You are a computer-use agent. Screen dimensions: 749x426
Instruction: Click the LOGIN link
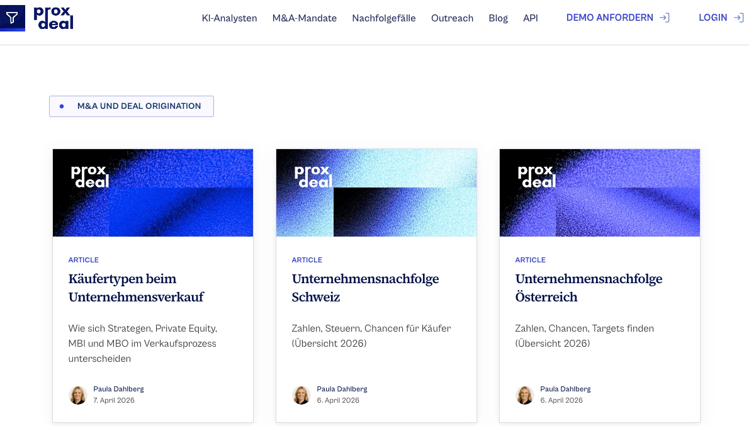721,18
